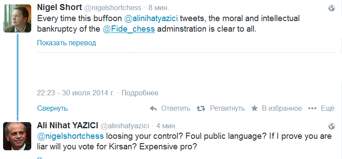Open tweet details via Подробнее
The image size is (342, 159).
140,93
